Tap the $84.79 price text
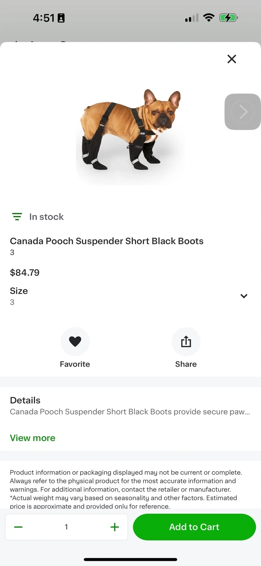 click(x=25, y=272)
